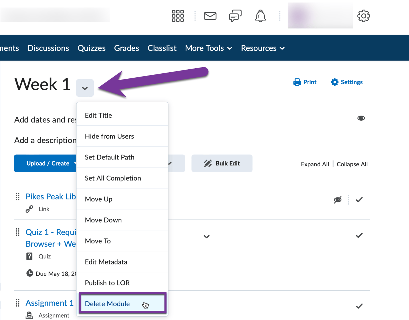The height and width of the screenshot is (320, 409).
Task: Open the Quiz 1 item actions chevron
Action: click(x=207, y=236)
